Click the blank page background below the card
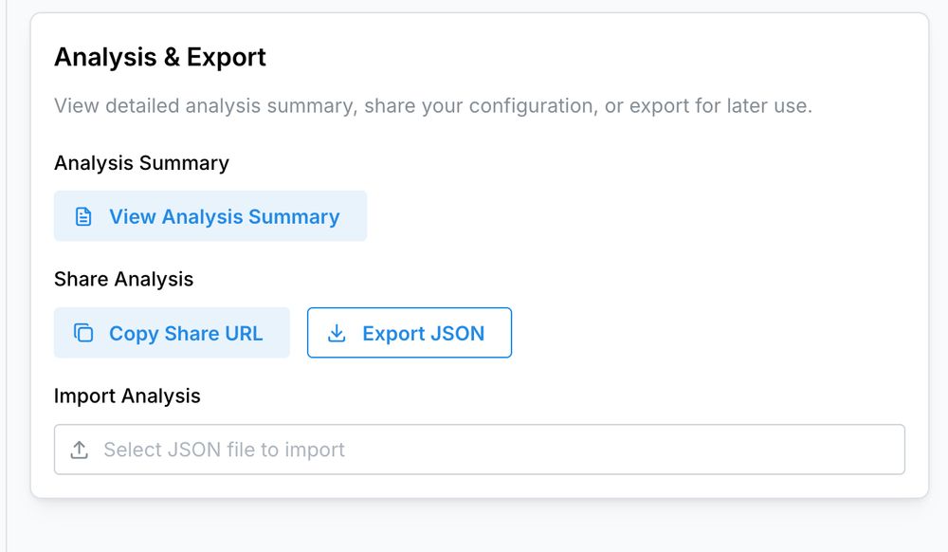 coord(474,526)
